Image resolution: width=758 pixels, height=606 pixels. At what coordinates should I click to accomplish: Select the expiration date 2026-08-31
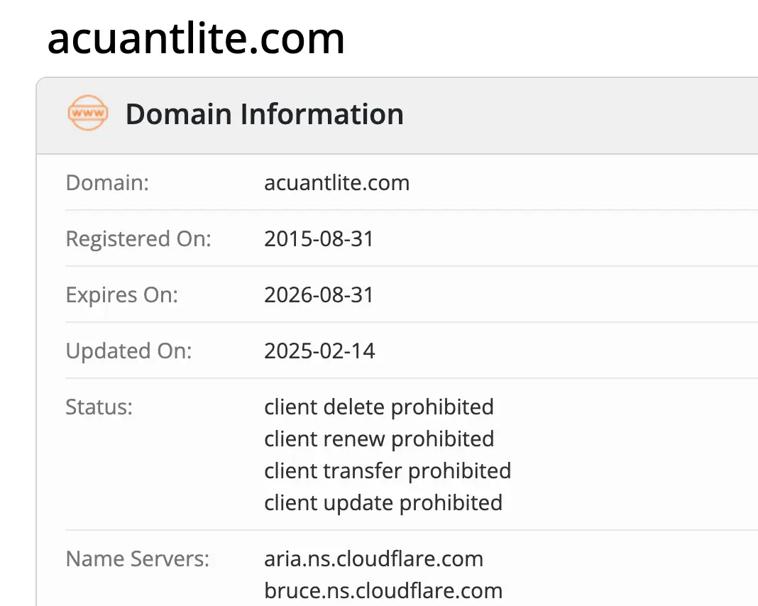319,295
